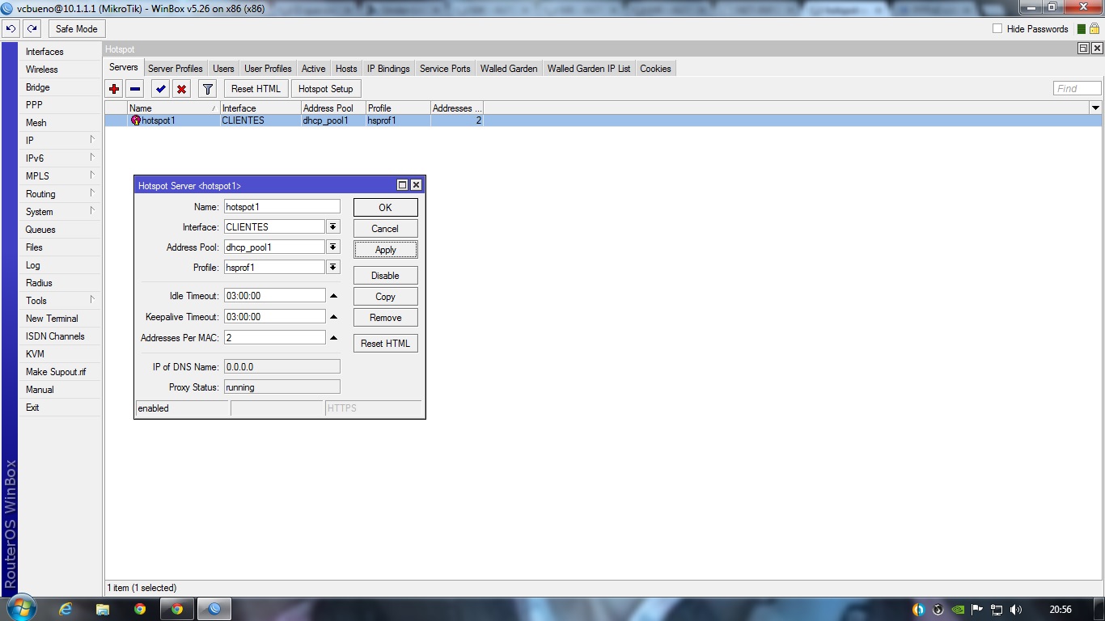Image resolution: width=1105 pixels, height=621 pixels.
Task: Open Hotspot Setup wizard
Action: (325, 89)
